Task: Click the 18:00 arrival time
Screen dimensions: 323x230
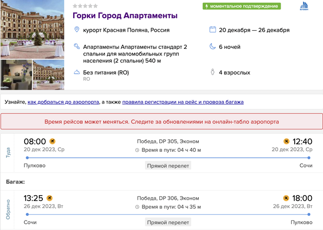Action: point(302,198)
